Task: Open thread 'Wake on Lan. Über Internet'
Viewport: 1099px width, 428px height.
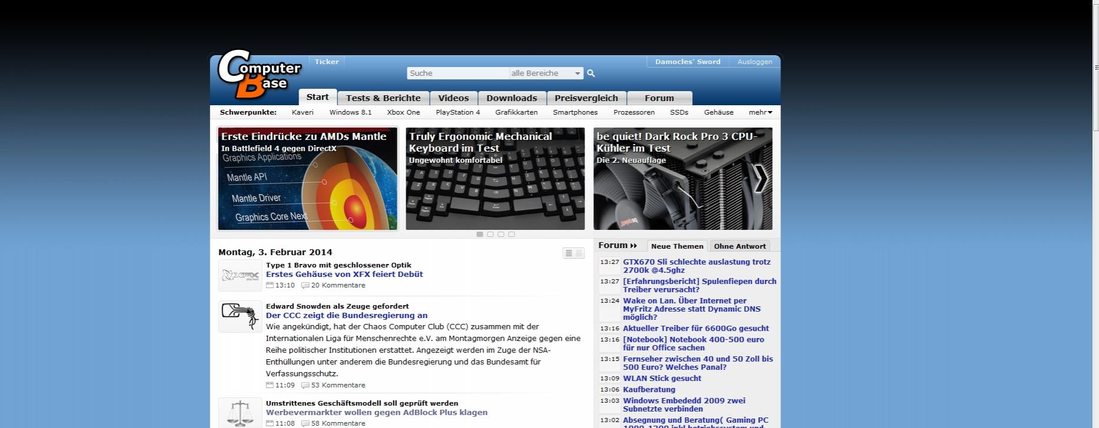Action: (x=692, y=309)
